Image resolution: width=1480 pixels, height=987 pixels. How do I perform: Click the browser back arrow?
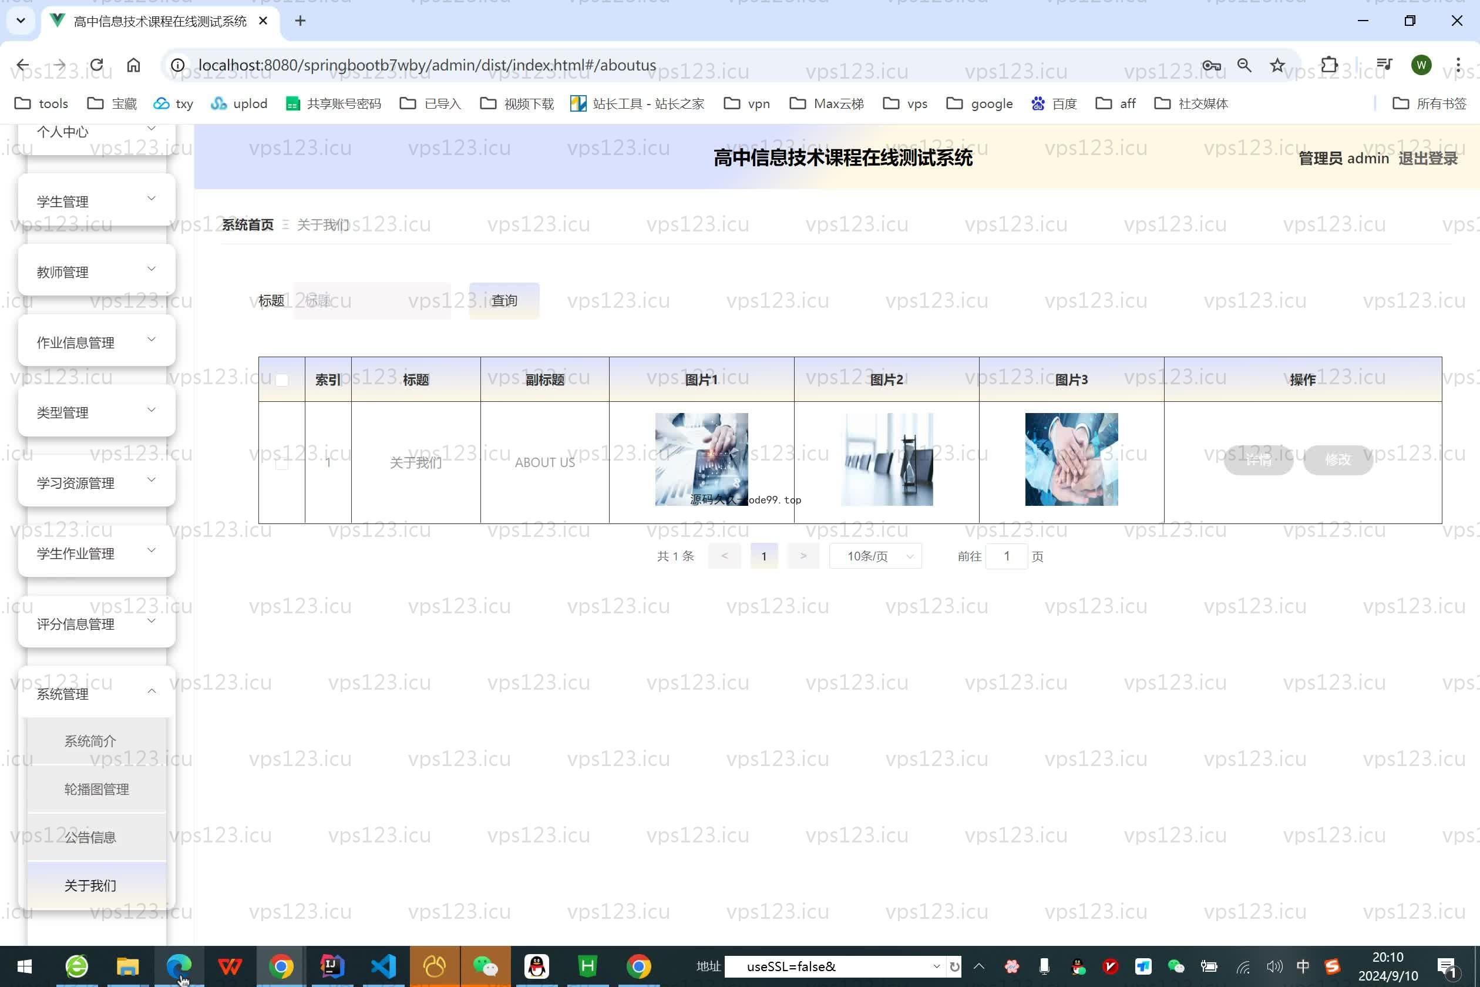click(x=23, y=65)
